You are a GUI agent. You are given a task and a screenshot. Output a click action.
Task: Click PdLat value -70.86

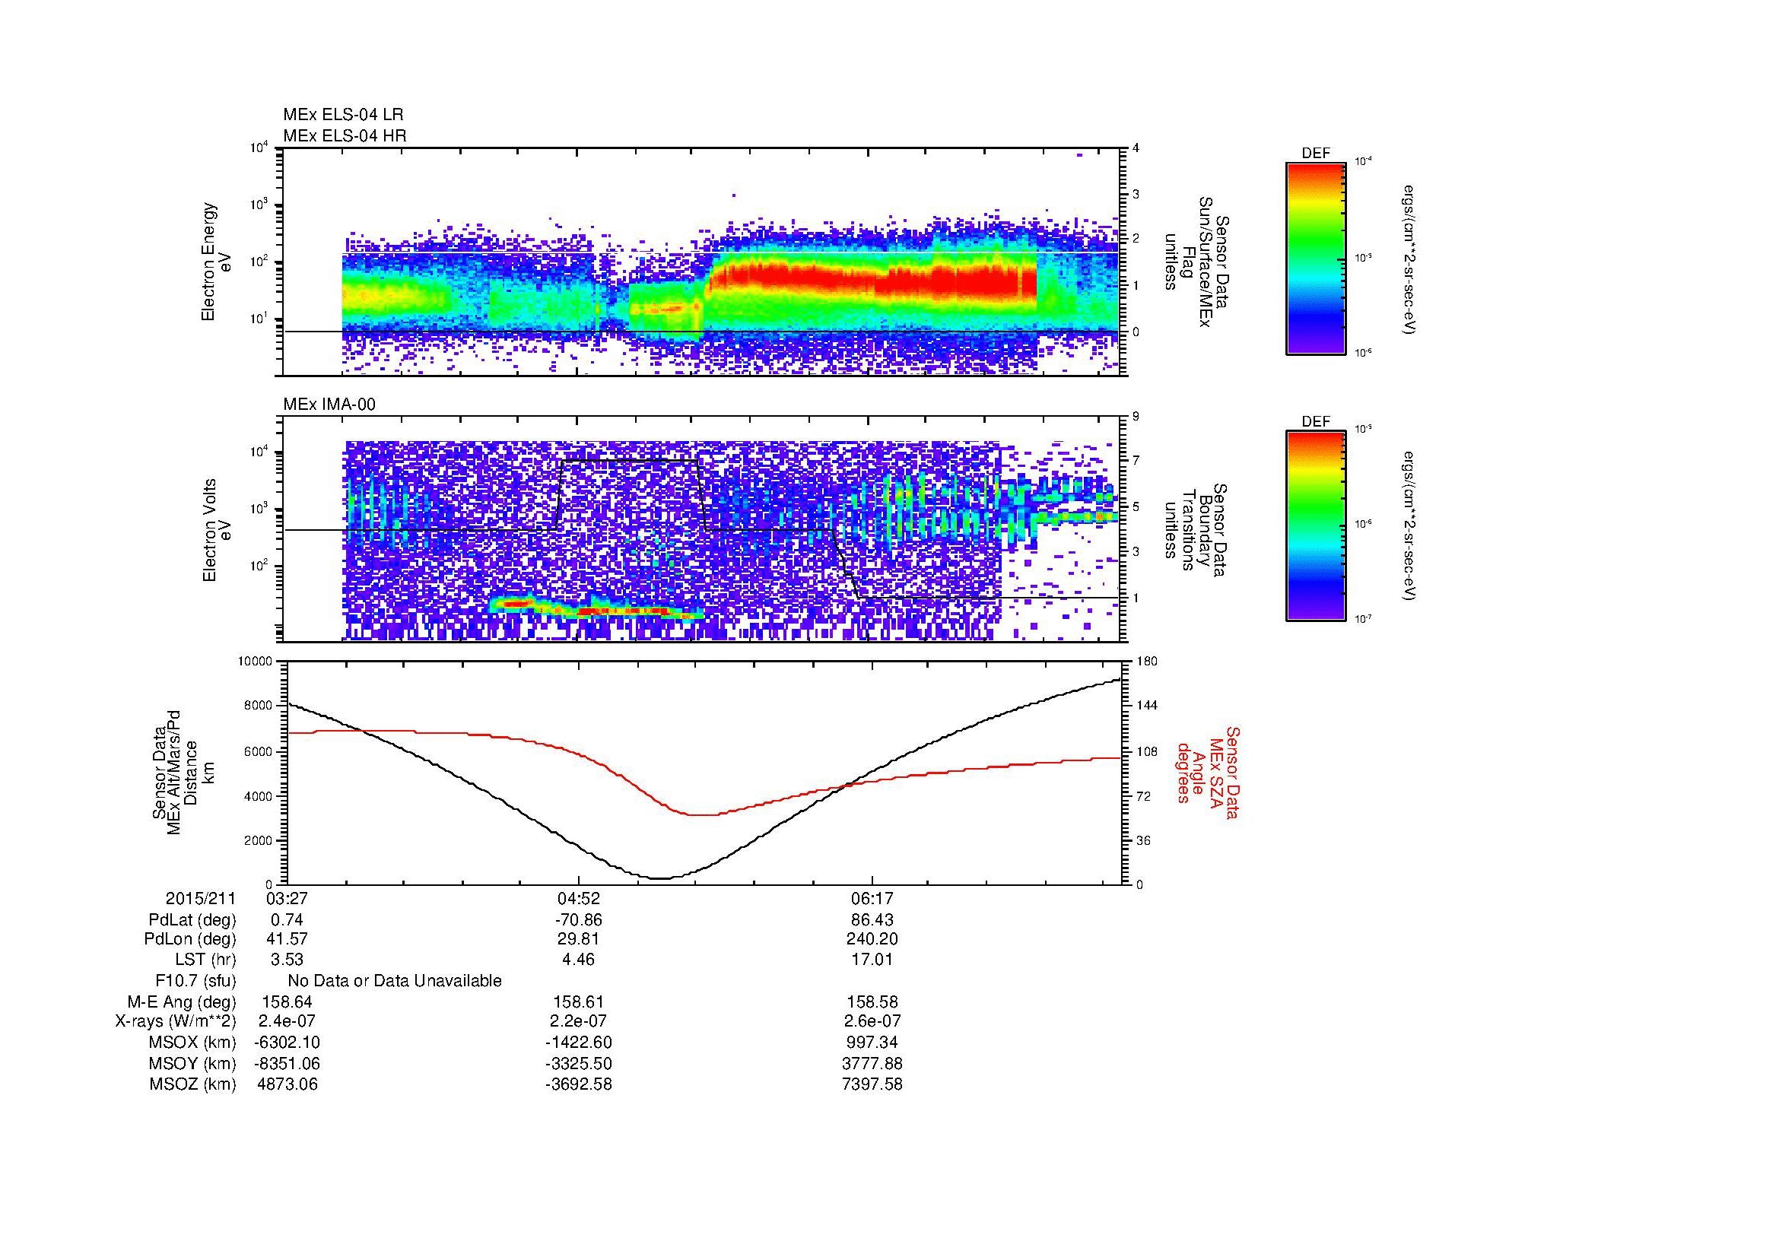(578, 920)
